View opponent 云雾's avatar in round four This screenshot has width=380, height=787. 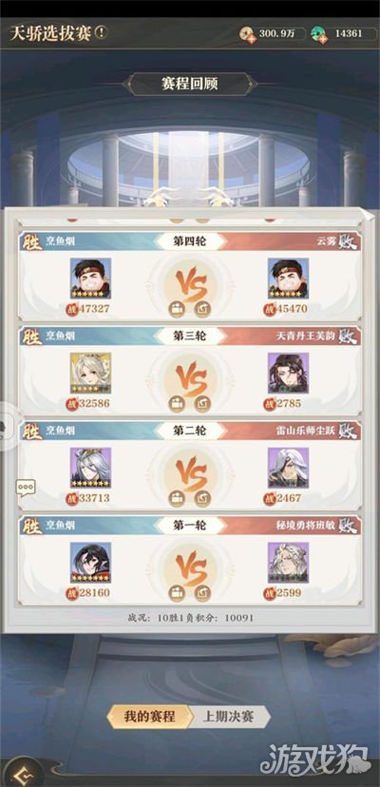288,278
